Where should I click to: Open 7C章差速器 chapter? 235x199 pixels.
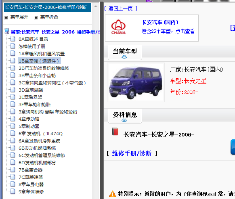click(x=31, y=177)
